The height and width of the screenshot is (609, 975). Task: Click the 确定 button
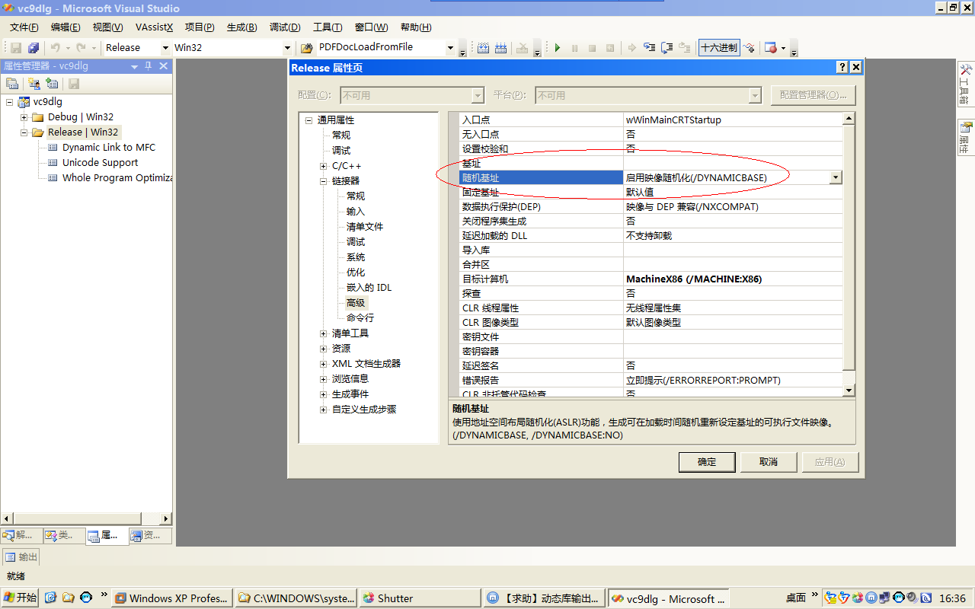707,462
